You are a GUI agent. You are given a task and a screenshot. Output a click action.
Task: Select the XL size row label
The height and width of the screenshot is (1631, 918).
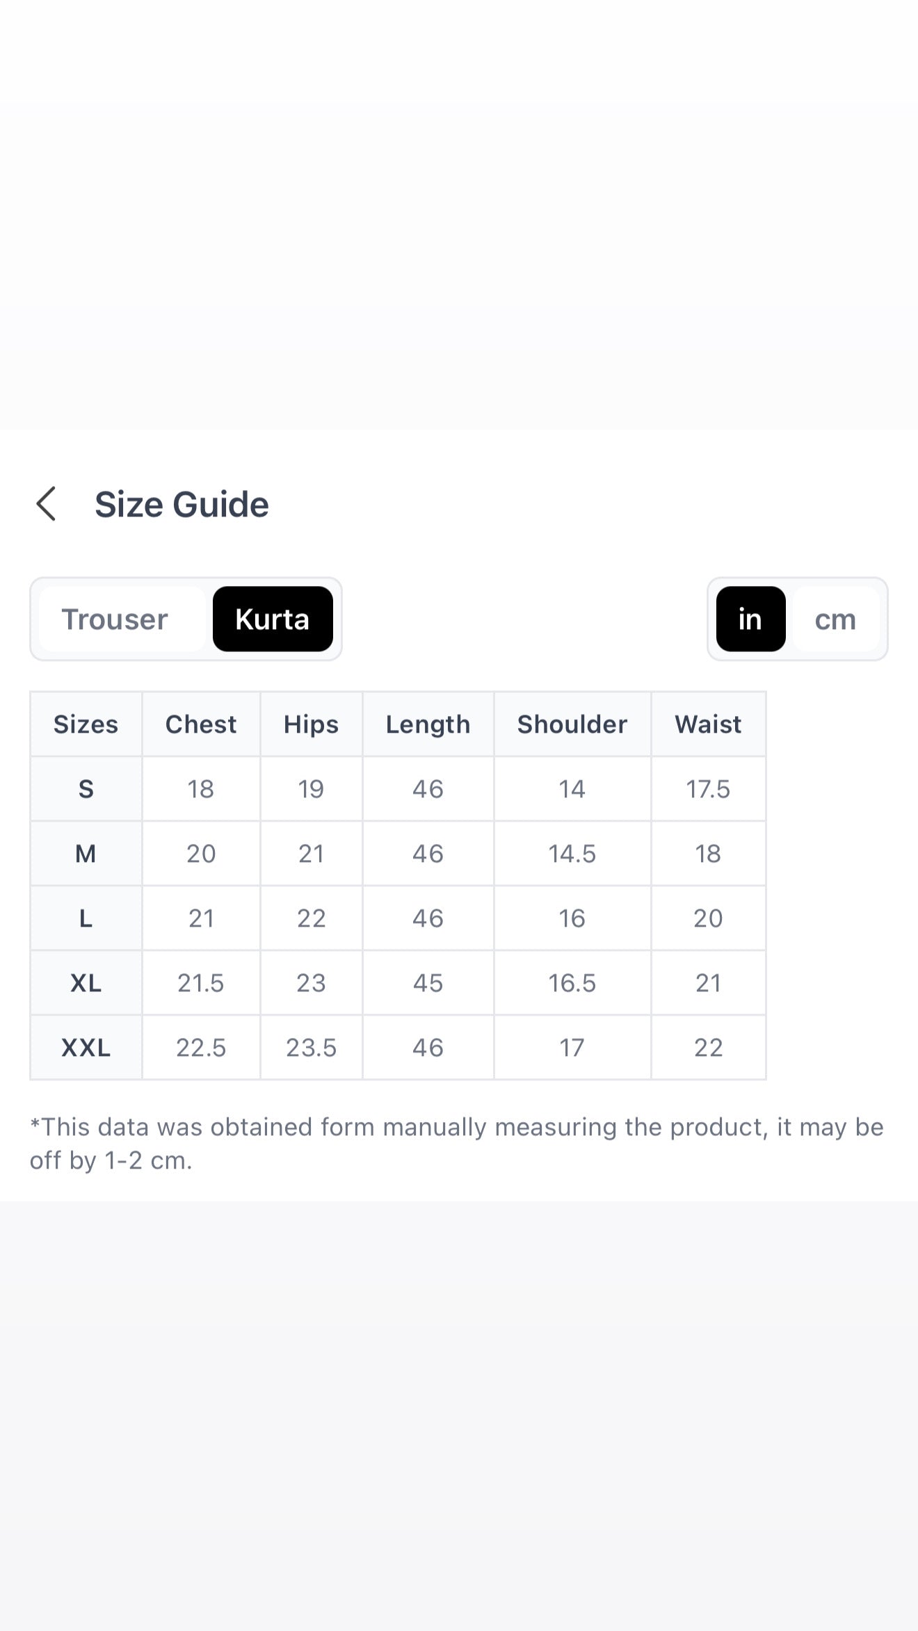86,983
